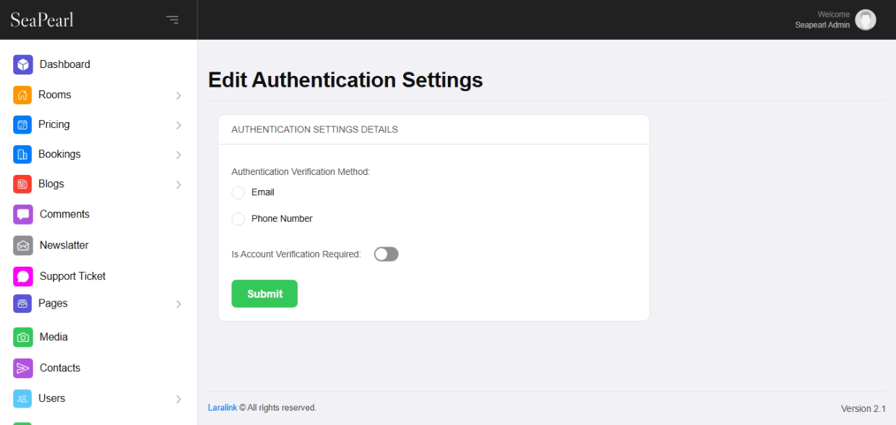Viewport: 896px width, 425px height.
Task: Open the Support Ticket menu item
Action: [x=72, y=276]
